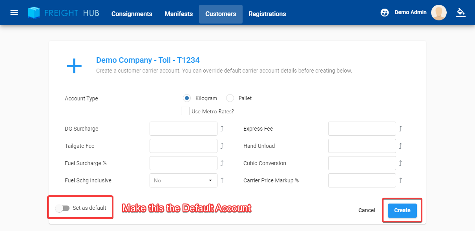This screenshot has width=475, height=231.
Task: Click the Carrier Price Markup % input field
Action: (362, 180)
